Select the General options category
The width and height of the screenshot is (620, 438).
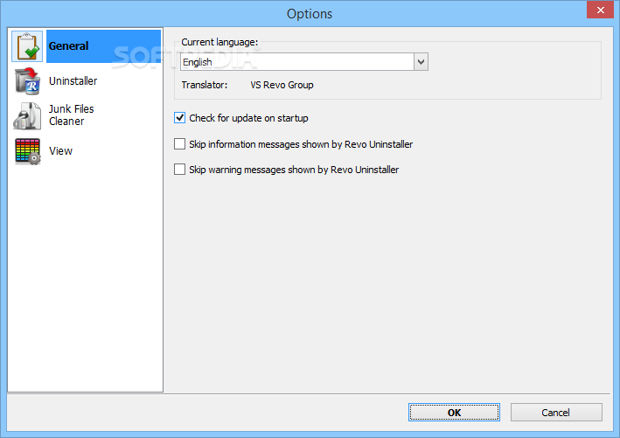pyautogui.click(x=103, y=46)
